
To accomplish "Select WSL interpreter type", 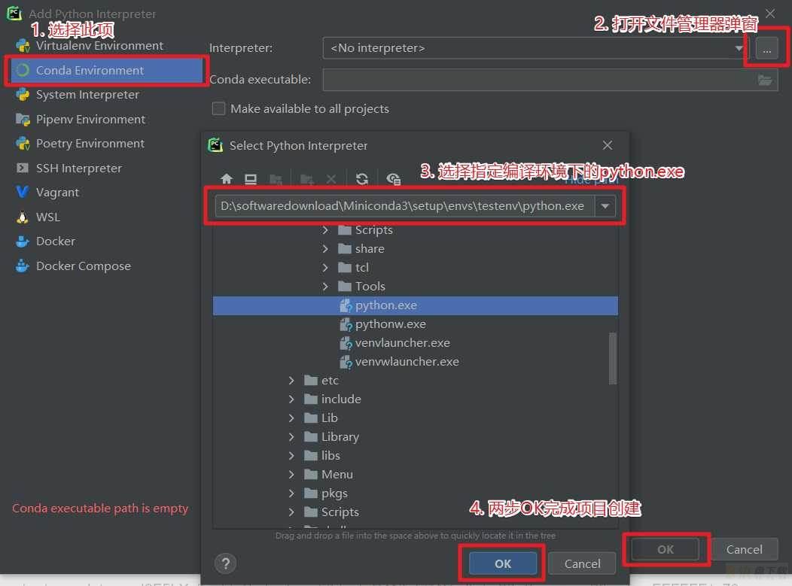I will pyautogui.click(x=48, y=217).
